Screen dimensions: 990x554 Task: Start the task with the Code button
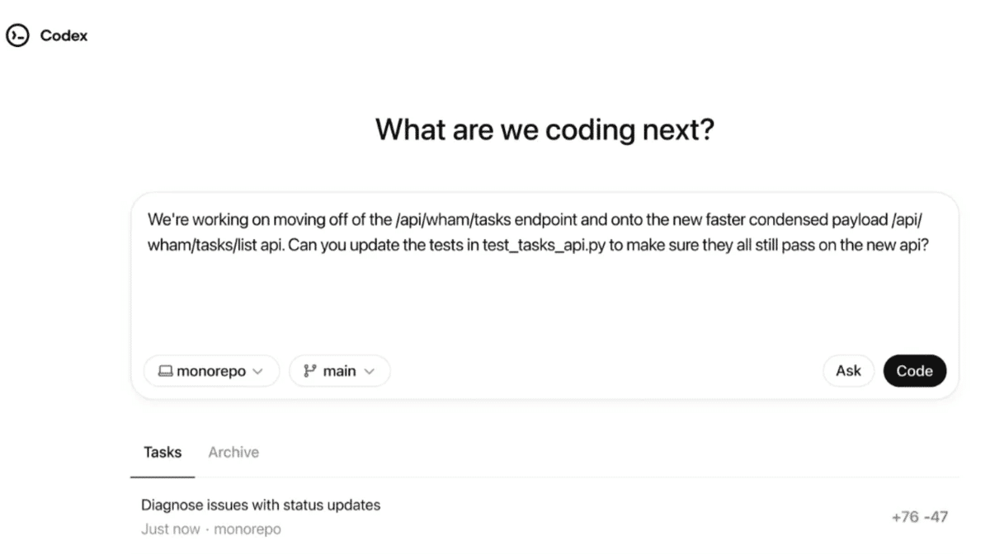tap(915, 371)
